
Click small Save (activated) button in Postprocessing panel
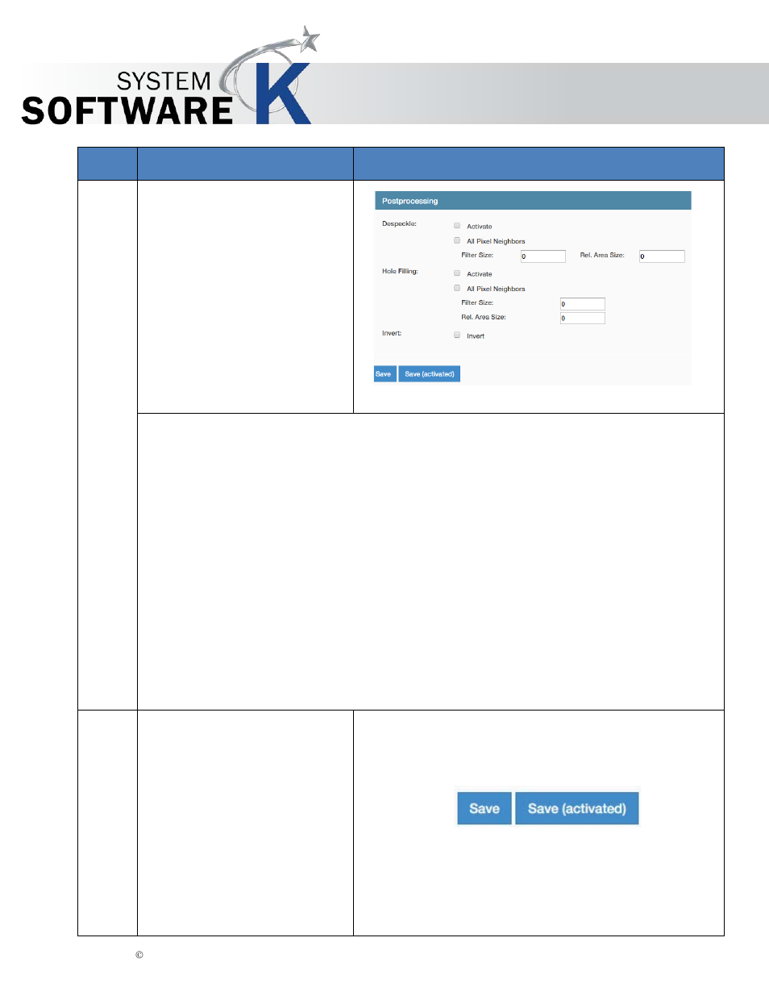coord(430,374)
